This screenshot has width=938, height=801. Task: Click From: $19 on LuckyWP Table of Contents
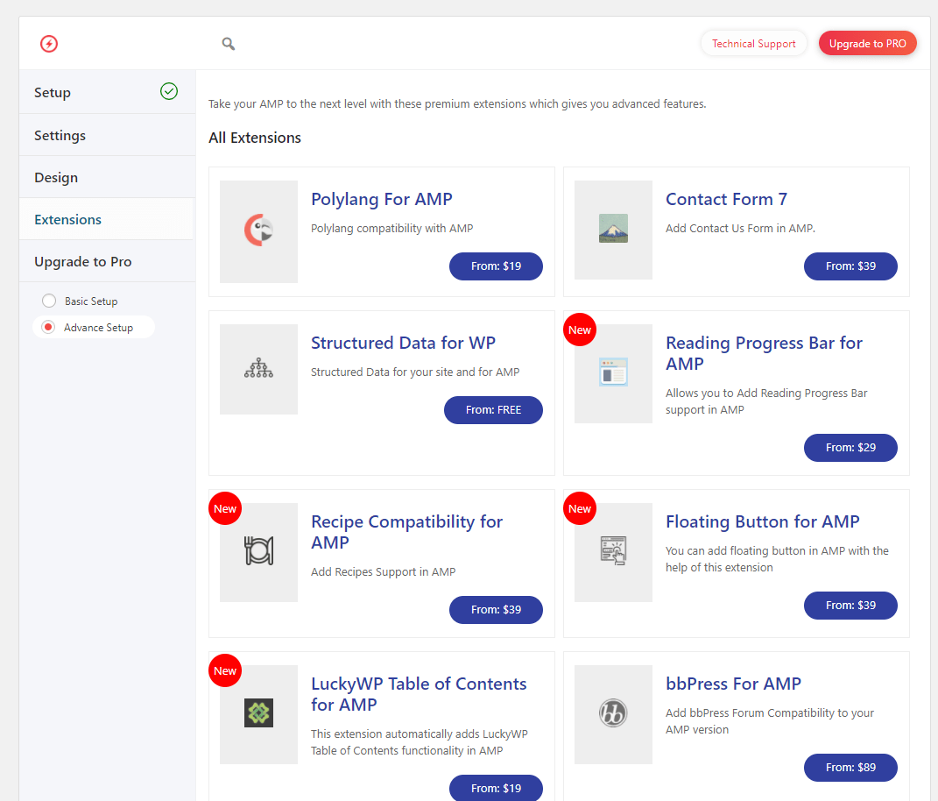(x=496, y=789)
